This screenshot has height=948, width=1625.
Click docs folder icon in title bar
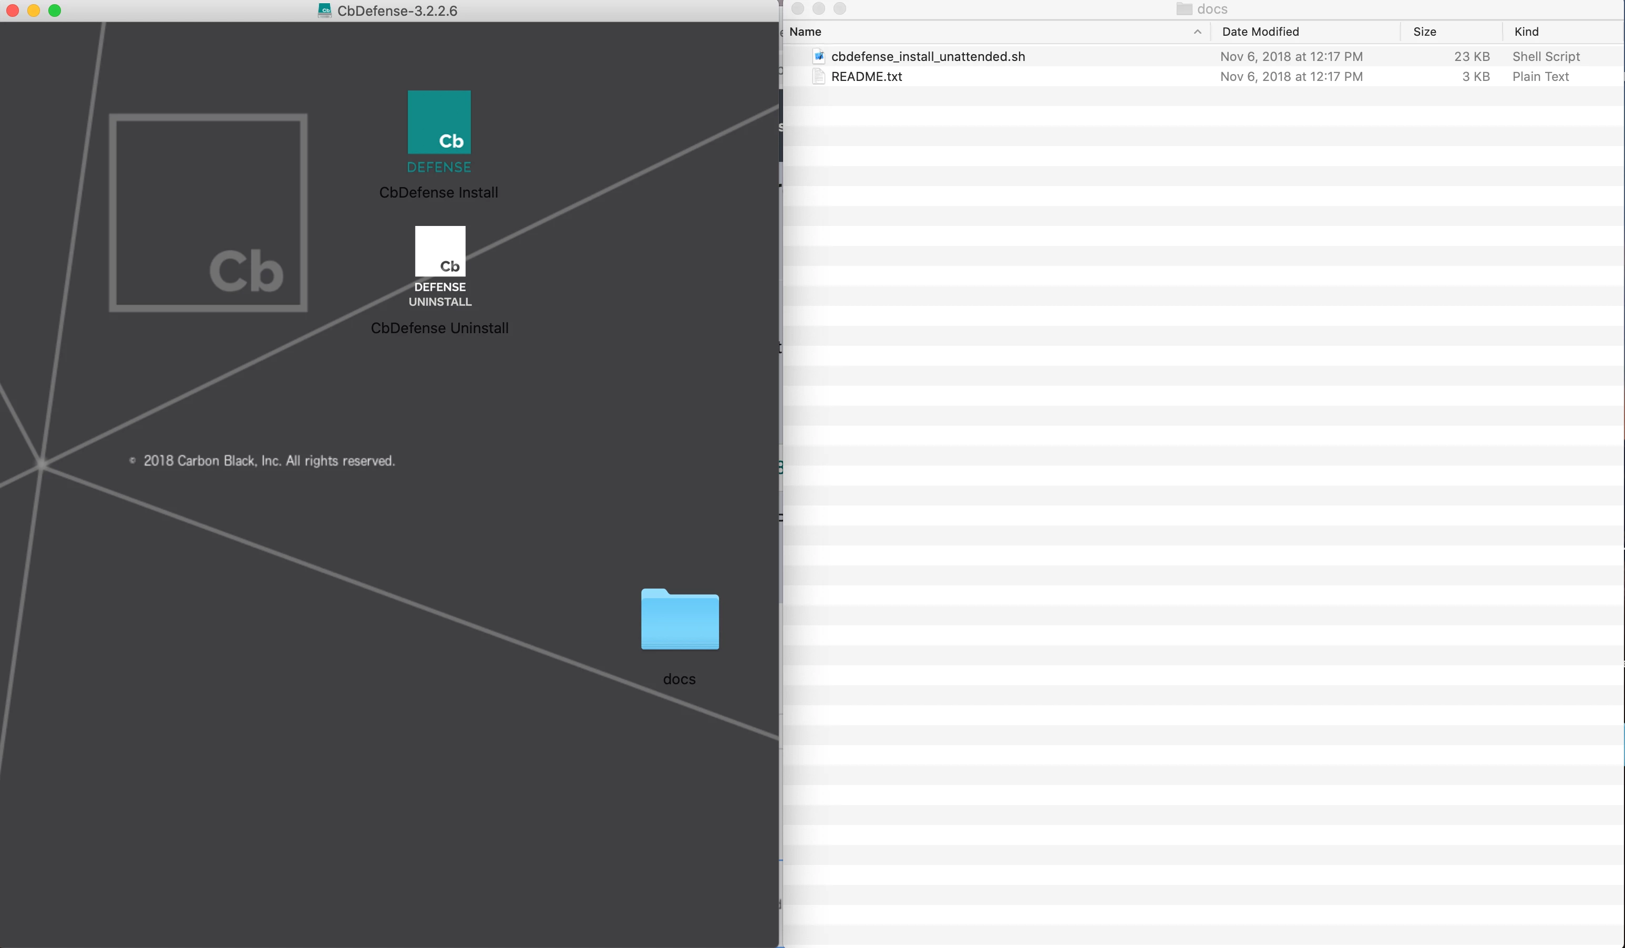[1184, 9]
